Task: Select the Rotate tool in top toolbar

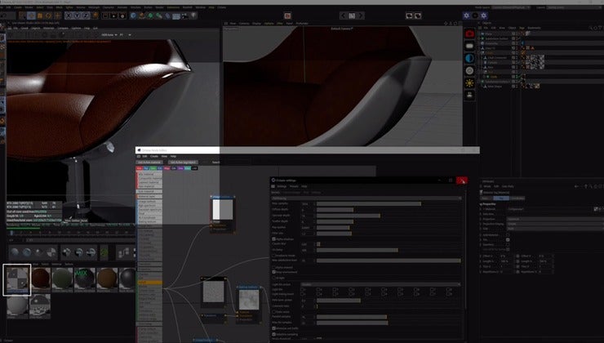Action: [48, 16]
